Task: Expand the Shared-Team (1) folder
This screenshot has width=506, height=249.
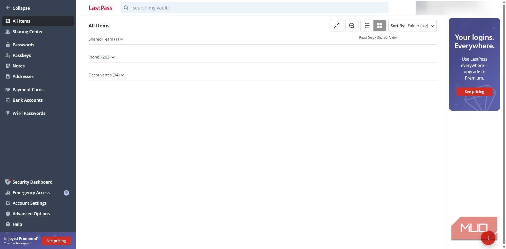Action: [x=106, y=39]
